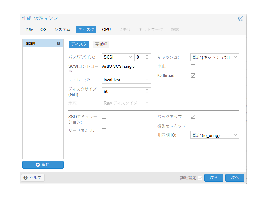Click the 次へ next button
This screenshot has width=267, height=198.
click(x=235, y=178)
